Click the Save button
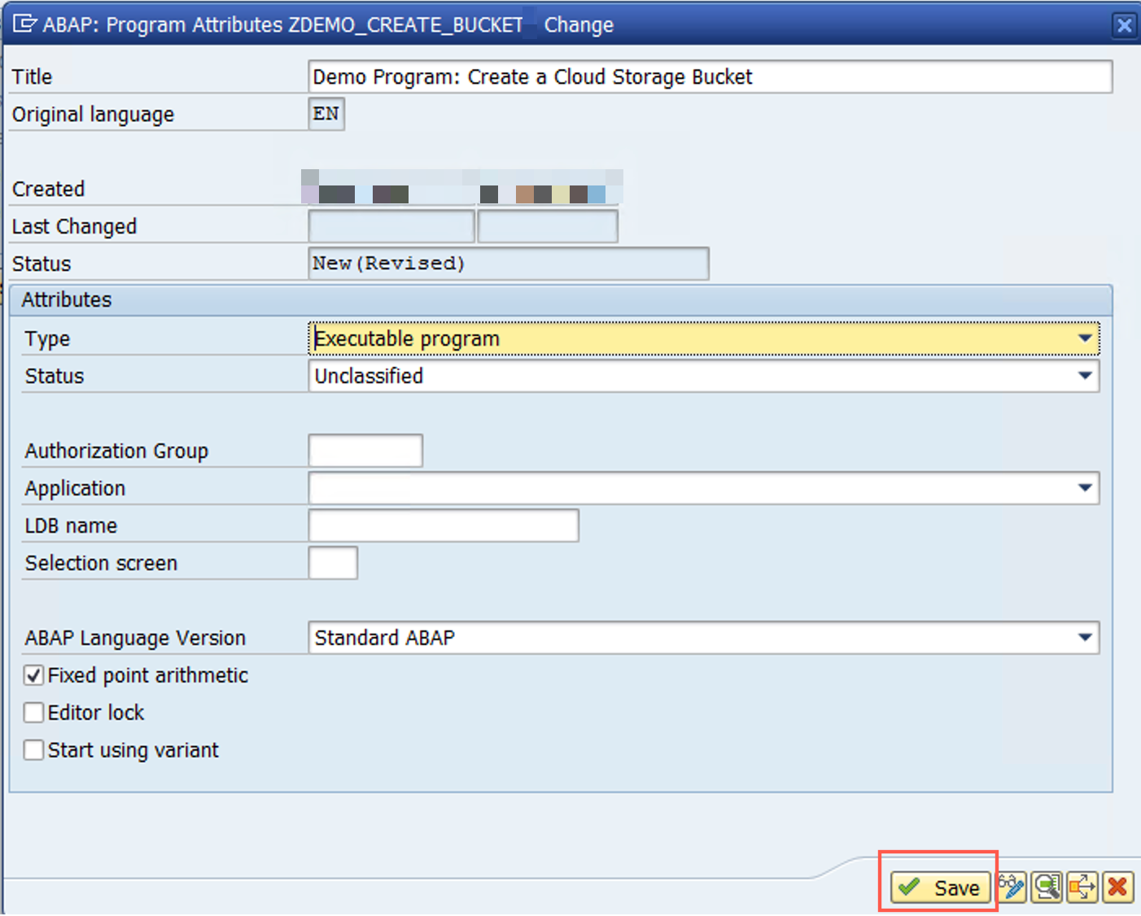The image size is (1141, 916). click(x=940, y=888)
